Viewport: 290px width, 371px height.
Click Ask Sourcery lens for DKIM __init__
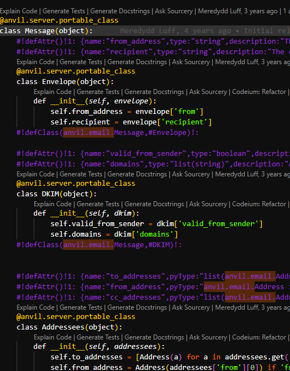208,204
